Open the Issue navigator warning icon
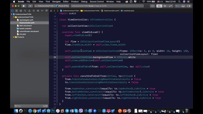Image resolution: width=203 pixels, height=114 pixels. pyautogui.click(x=29, y=11)
